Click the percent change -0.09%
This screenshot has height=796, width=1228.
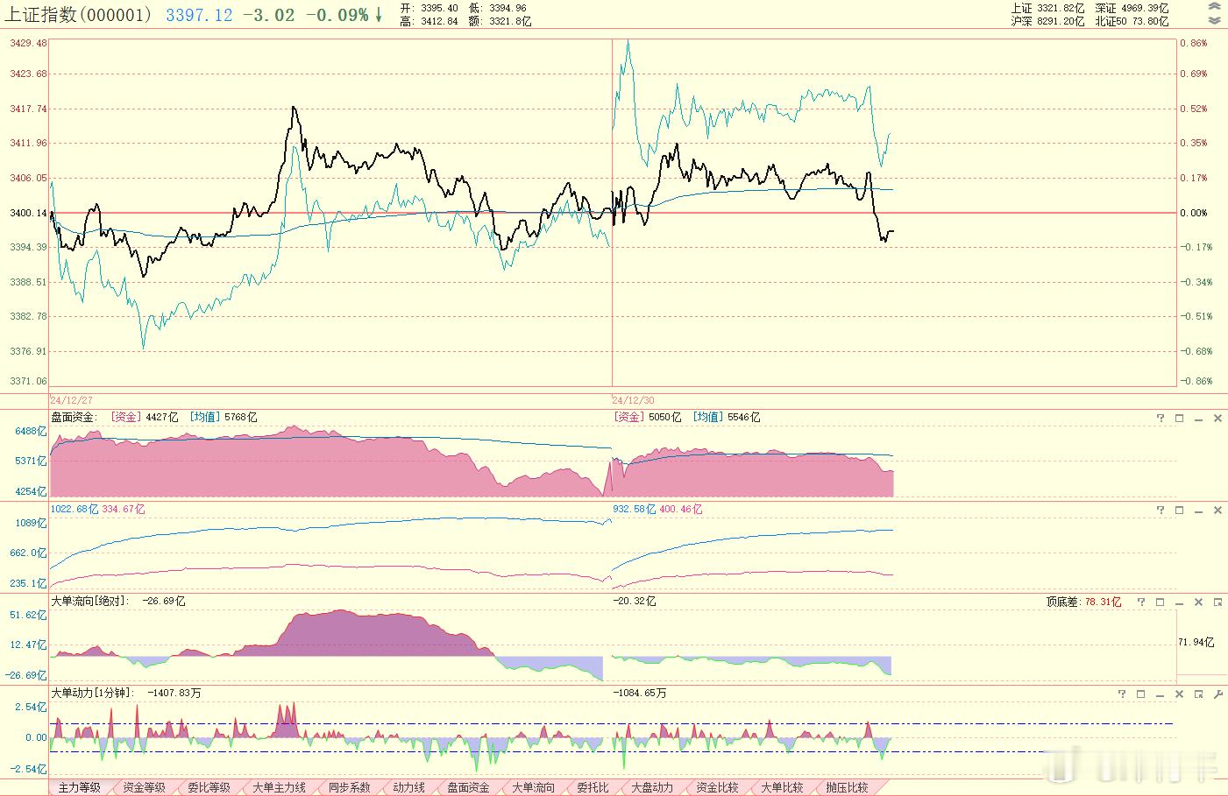coord(337,15)
